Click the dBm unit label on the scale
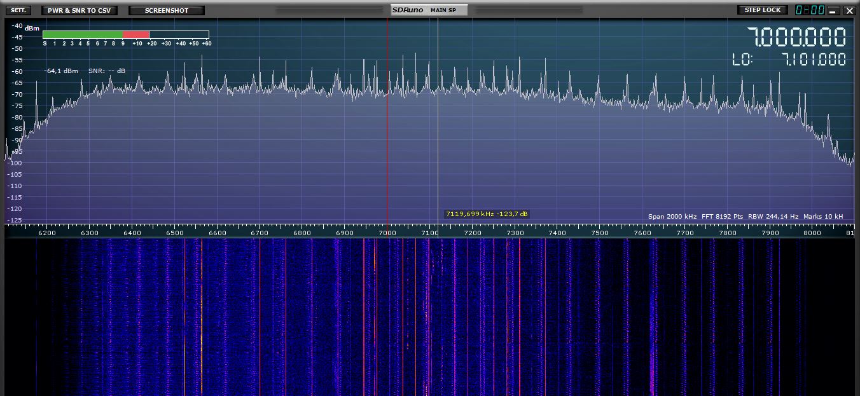Viewport: 860px width, 396px height. point(32,29)
